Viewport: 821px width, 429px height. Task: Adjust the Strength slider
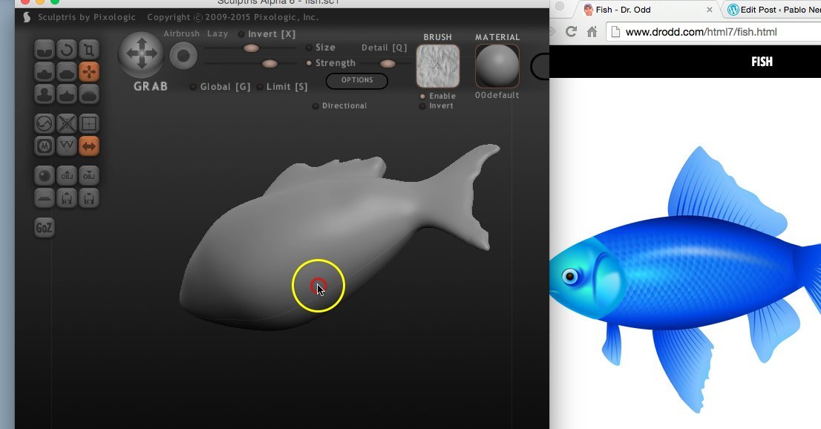pyautogui.click(x=387, y=63)
